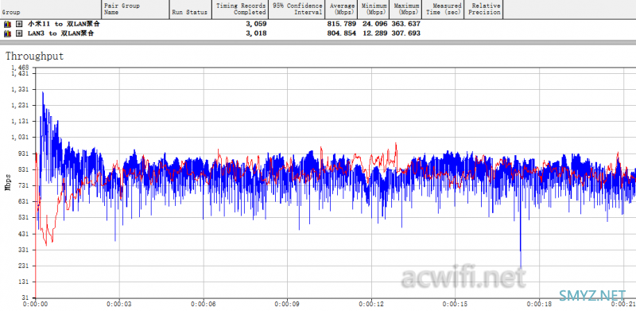Click the pair icon beside LAN3 row
The width and height of the screenshot is (636, 311).
point(6,33)
